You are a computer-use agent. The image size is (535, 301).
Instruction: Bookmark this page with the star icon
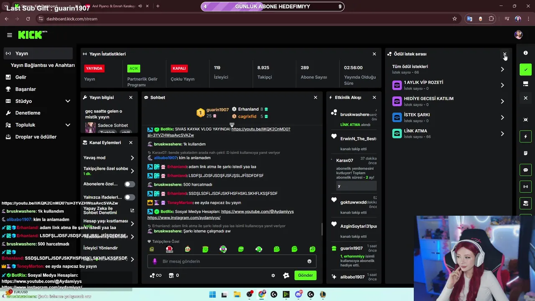455,19
